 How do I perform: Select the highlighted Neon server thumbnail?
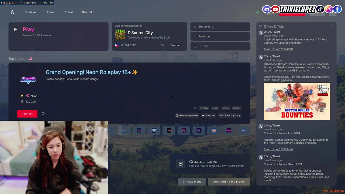point(124,130)
